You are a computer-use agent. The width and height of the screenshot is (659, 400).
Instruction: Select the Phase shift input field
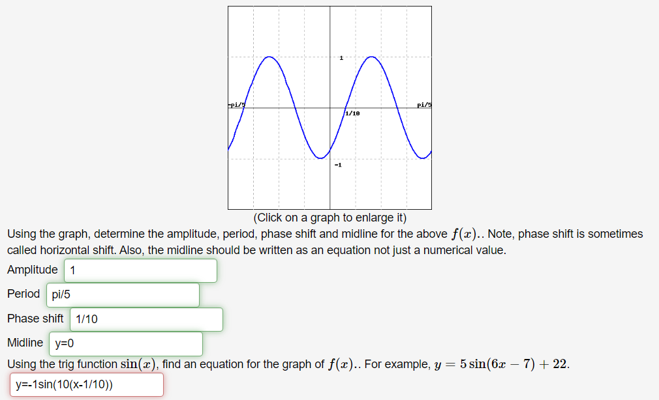(145, 319)
